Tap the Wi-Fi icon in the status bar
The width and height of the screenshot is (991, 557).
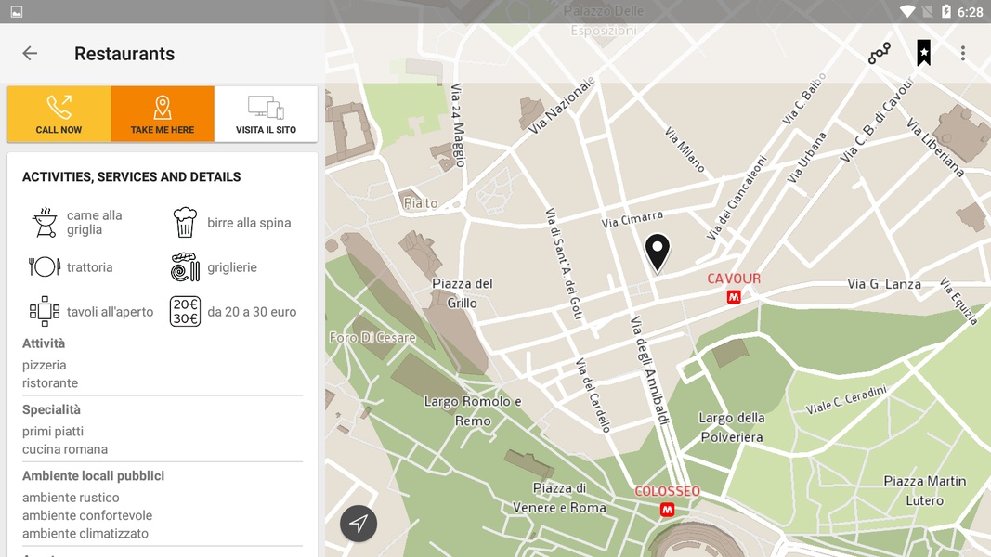906,11
